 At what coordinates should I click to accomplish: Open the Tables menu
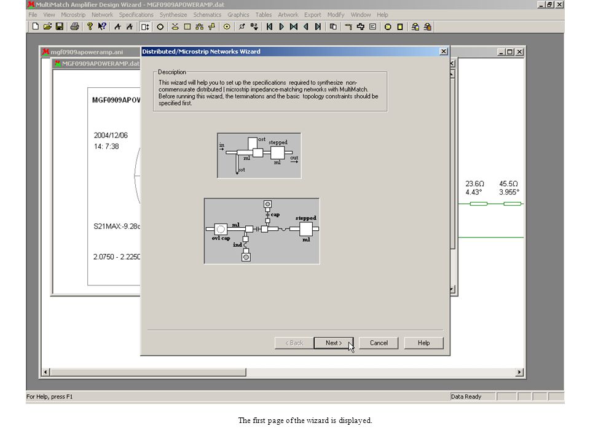pos(264,15)
